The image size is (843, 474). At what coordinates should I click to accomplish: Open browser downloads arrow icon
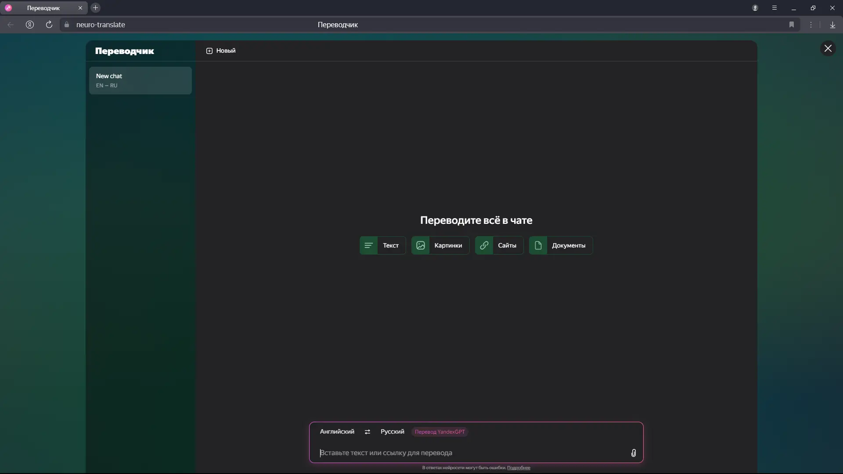(x=832, y=25)
